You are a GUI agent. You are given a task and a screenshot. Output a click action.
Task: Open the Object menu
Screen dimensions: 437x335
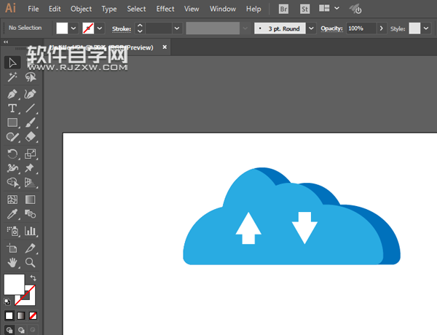tap(81, 9)
